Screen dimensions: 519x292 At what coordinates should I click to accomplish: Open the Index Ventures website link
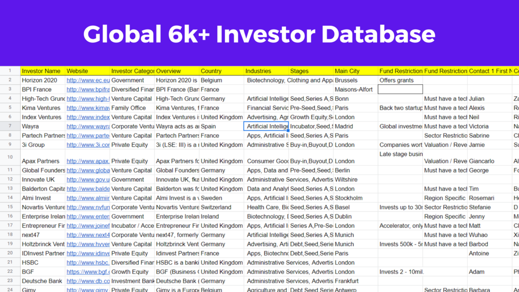tap(88, 117)
